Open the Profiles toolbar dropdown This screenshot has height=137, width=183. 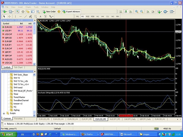coord(11,11)
